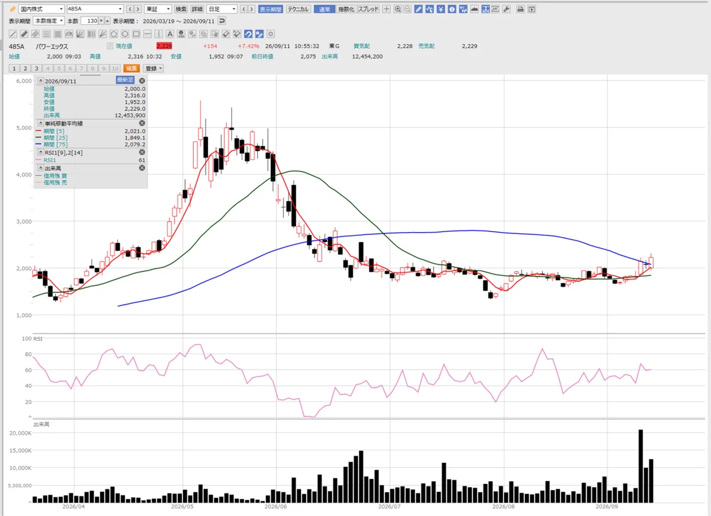The height and width of the screenshot is (516, 711).
Task: Click the 検索 search button
Action: [x=181, y=9]
